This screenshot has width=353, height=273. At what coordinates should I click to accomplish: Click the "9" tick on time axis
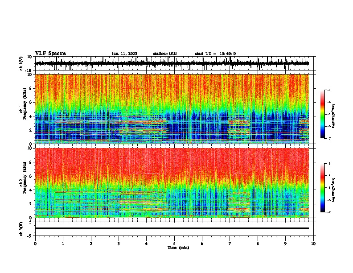tap(285, 244)
